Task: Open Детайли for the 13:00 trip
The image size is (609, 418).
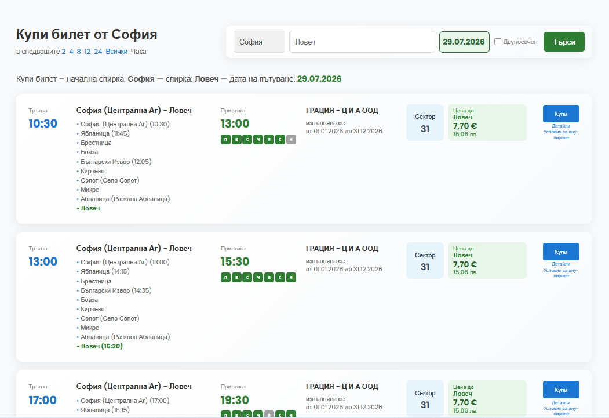Action: (x=561, y=264)
